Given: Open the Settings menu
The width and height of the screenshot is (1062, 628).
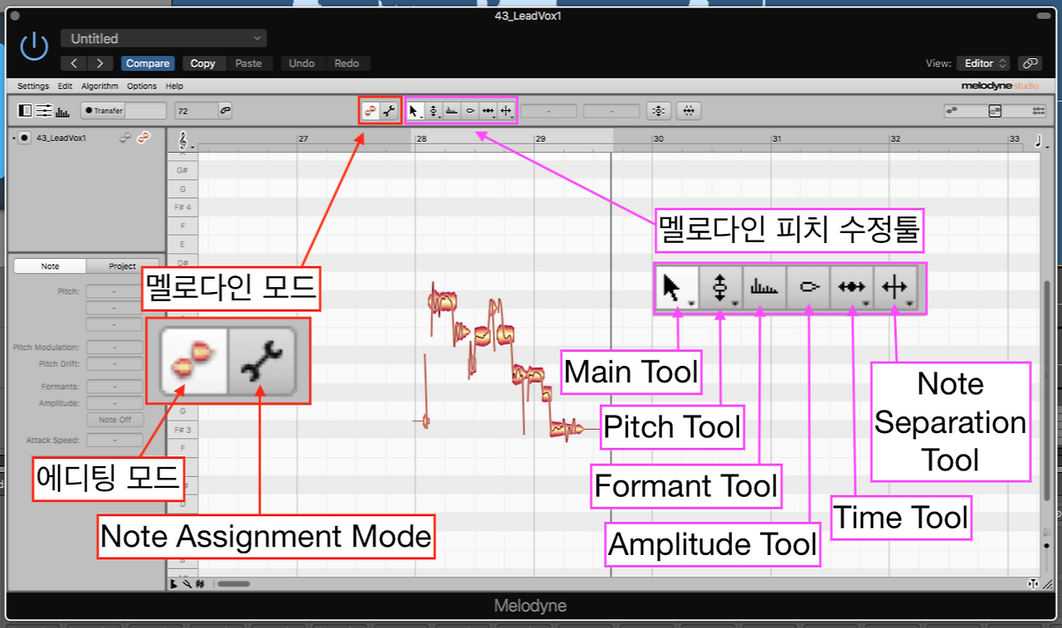Looking at the screenshot, I should (x=33, y=86).
